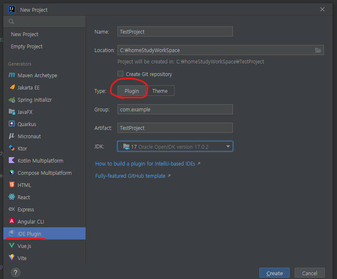Enable the Create Git repository checkbox
Viewport: 337px width, 279px height.
pyautogui.click(x=120, y=74)
